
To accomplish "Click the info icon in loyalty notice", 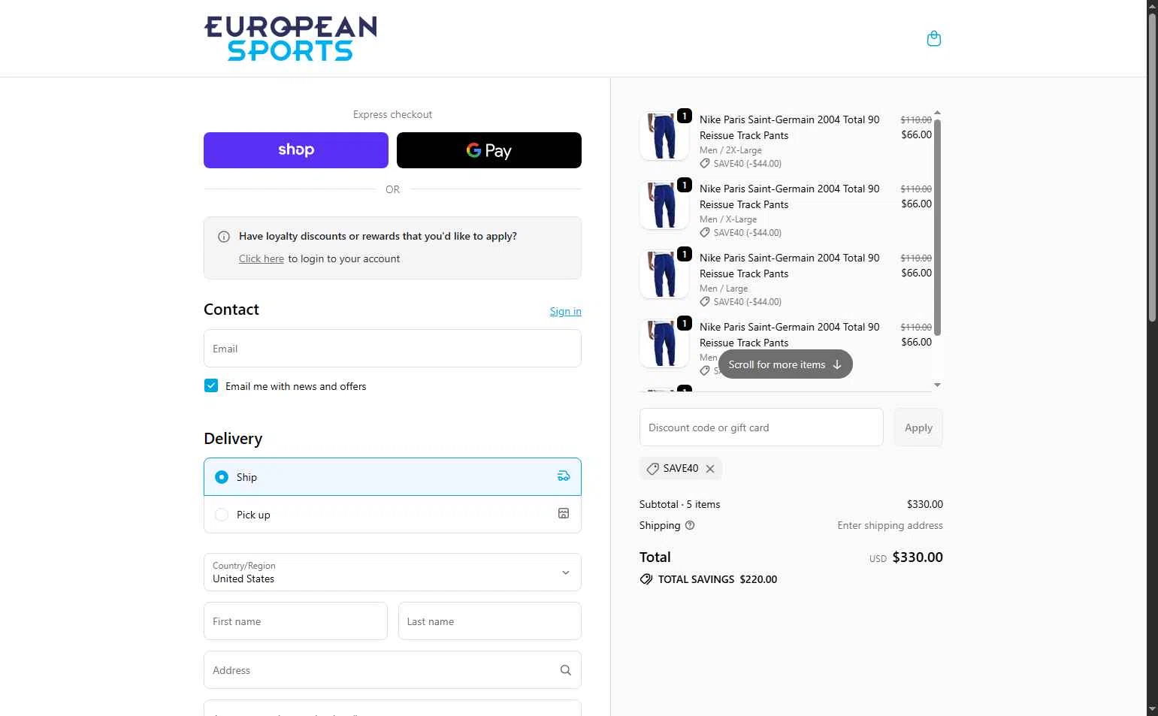I will (224, 237).
